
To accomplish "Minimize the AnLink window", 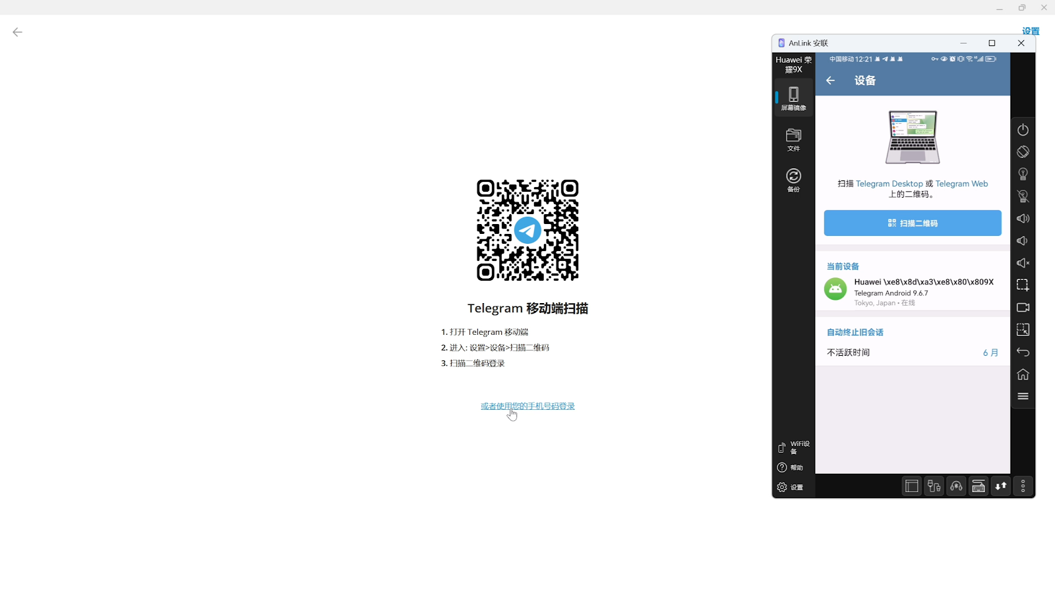I will tap(963, 43).
